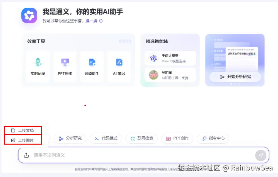
Task: Click the document icon beside 上传文档
Action: point(13,131)
